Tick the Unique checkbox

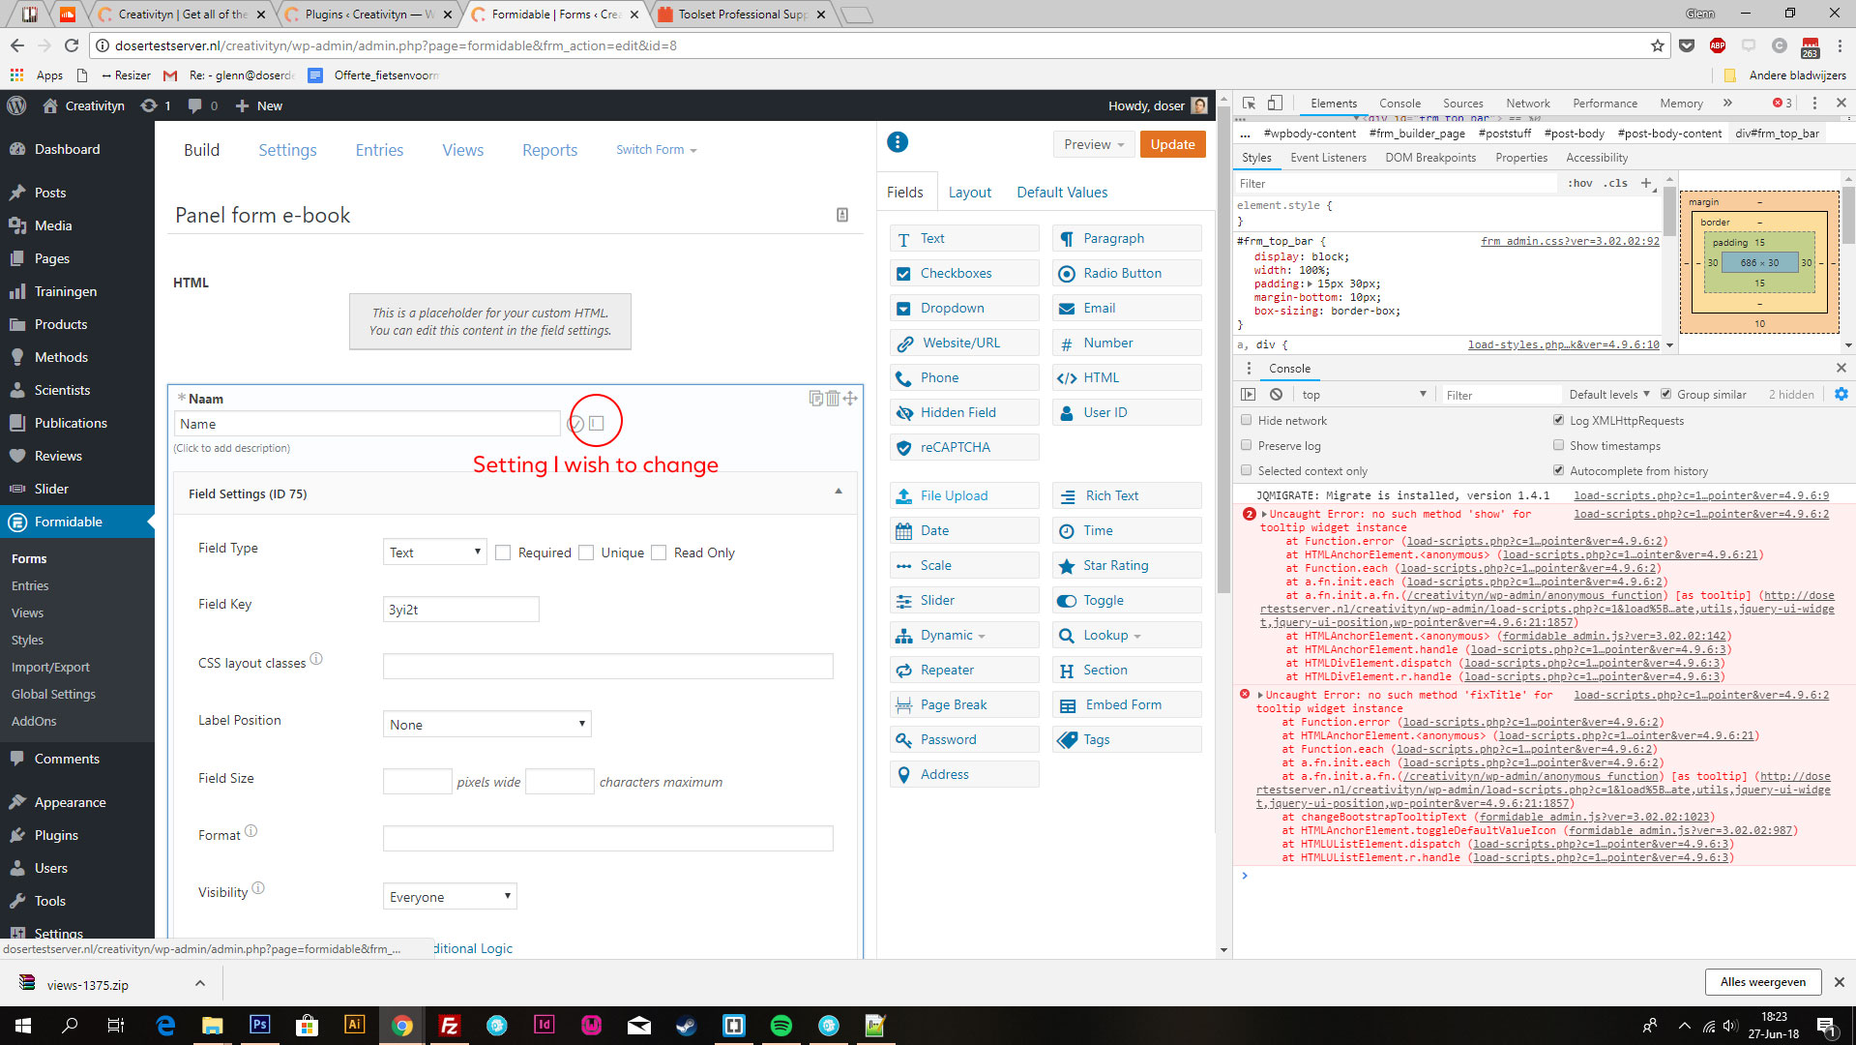coord(586,552)
